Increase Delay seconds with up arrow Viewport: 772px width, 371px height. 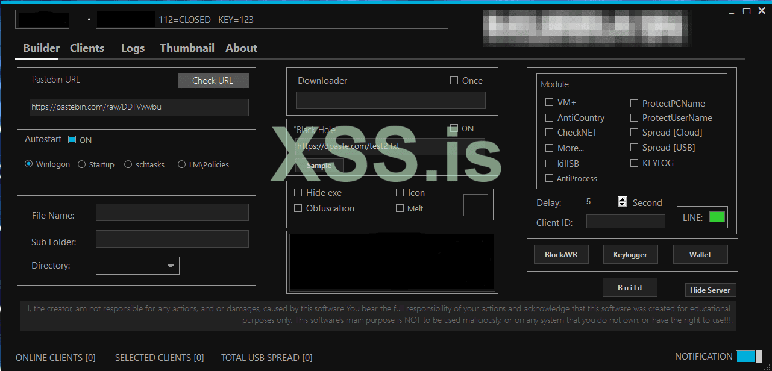click(623, 199)
